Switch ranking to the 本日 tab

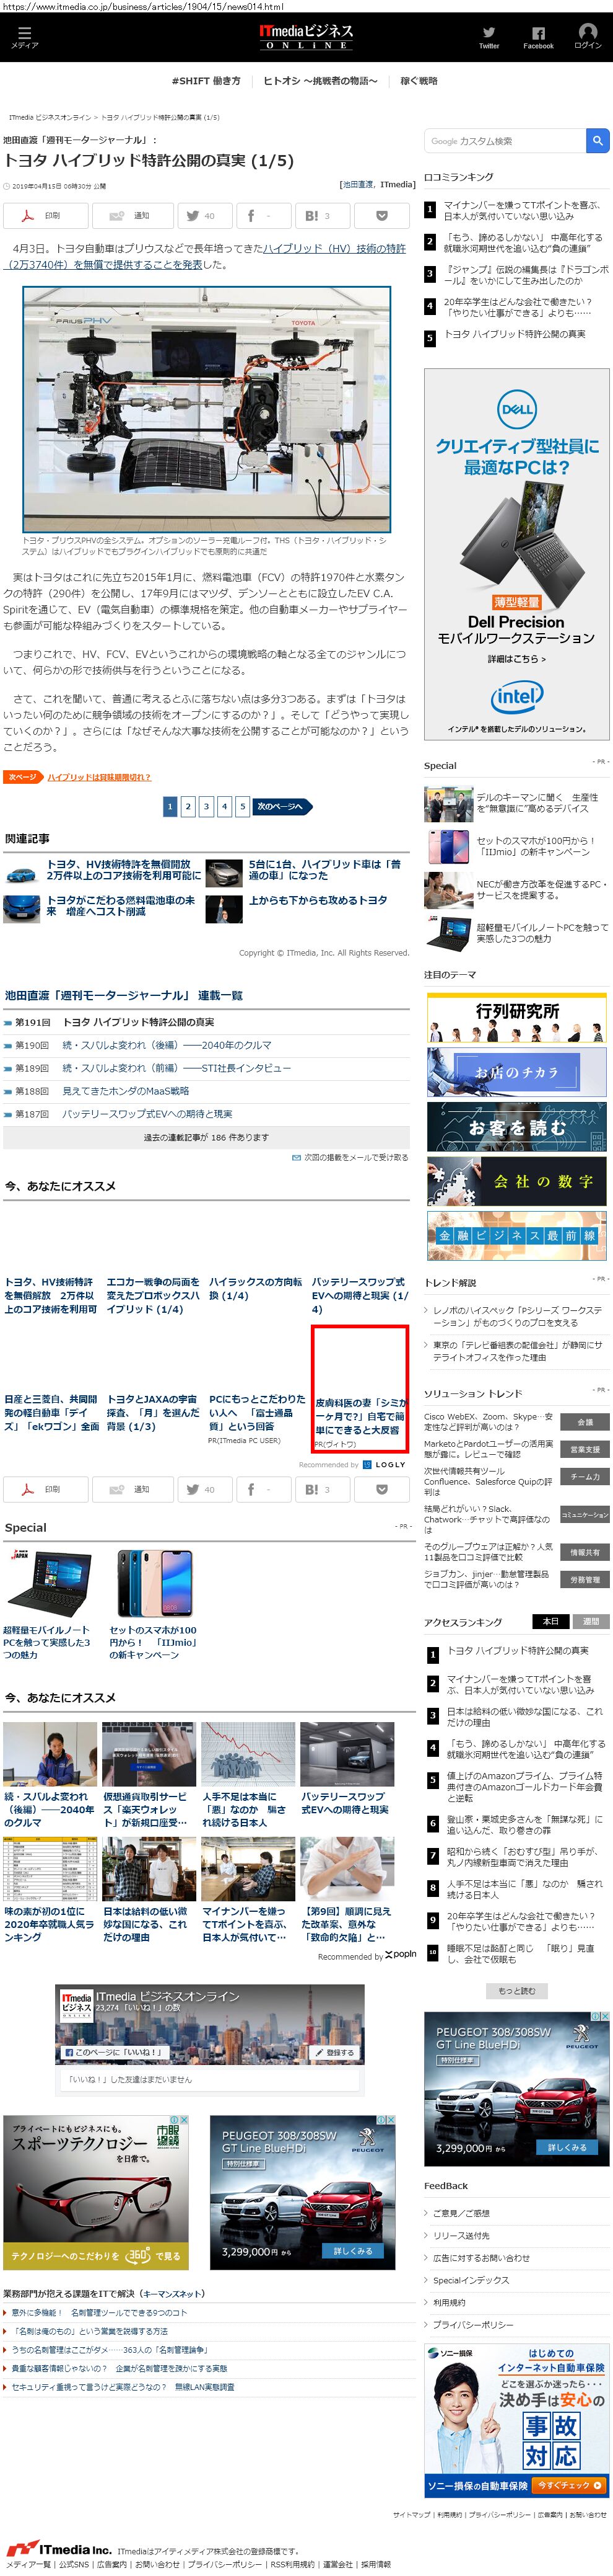point(550,1622)
